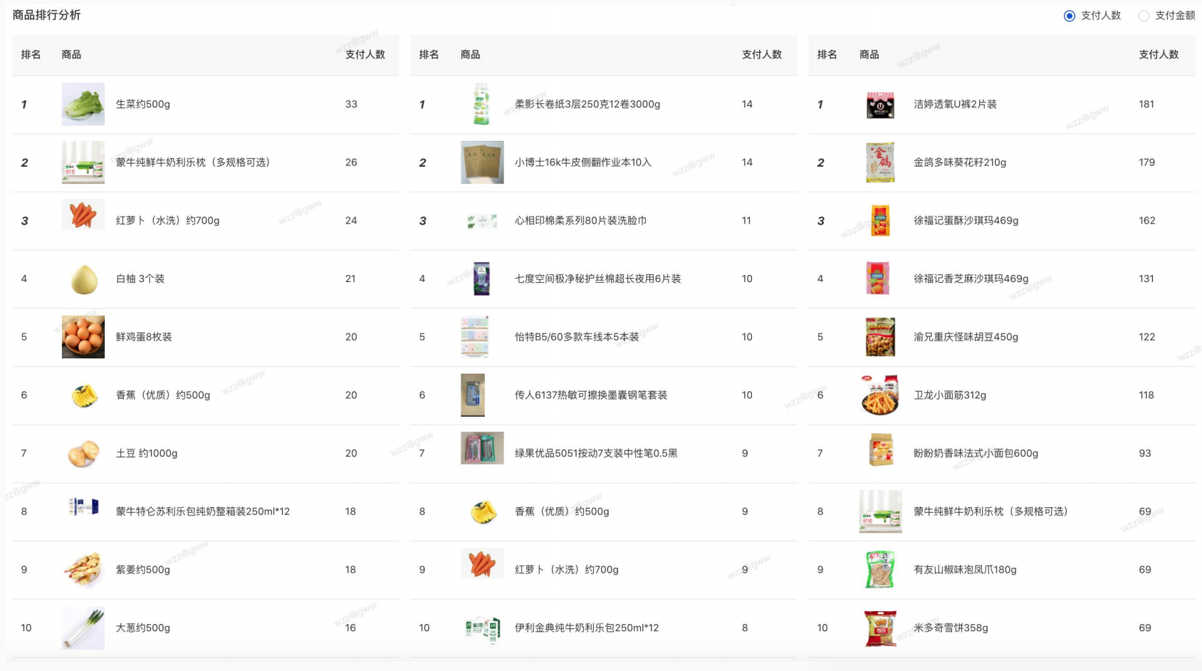Viewport: 1202px width, 671px height.
Task: Click 卫龙小面筋312g product name
Action: click(950, 395)
